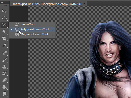Select the Eyedropper tool
The height and width of the screenshot is (98, 131).
4,45
